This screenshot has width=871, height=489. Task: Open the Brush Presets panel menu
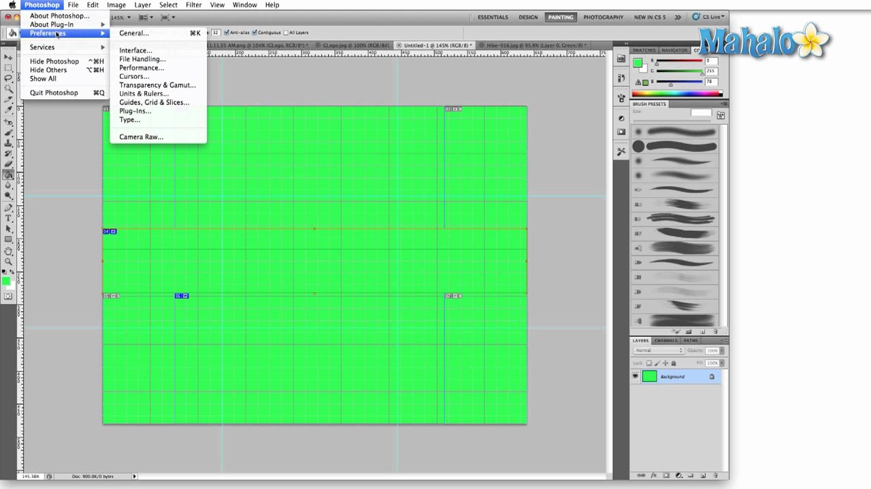click(x=724, y=104)
